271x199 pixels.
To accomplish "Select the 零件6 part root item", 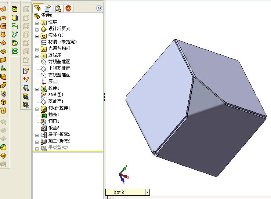I will coord(43,15).
